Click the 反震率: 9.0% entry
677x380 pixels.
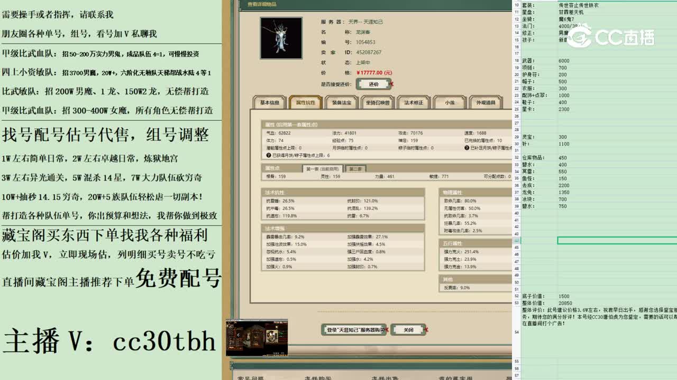coord(456,288)
